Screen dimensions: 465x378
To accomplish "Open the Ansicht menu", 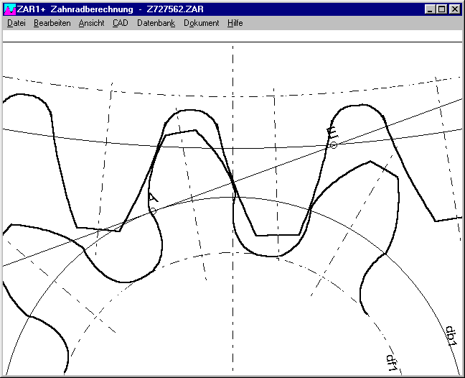I will (x=91, y=23).
